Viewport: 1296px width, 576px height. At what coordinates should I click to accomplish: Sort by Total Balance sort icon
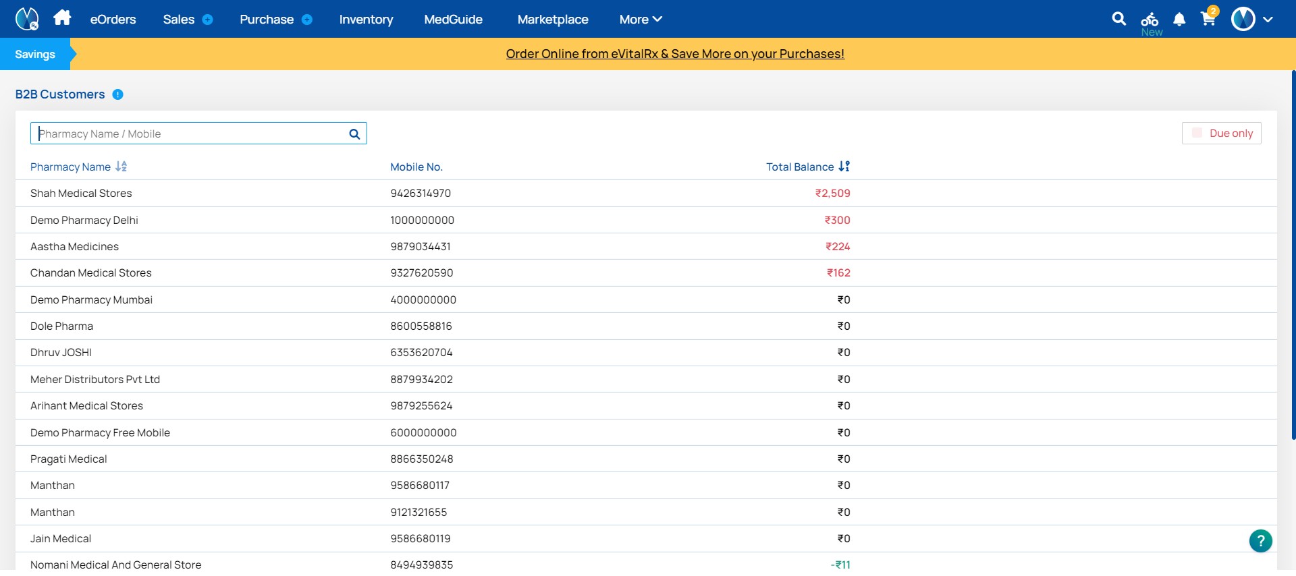[844, 166]
